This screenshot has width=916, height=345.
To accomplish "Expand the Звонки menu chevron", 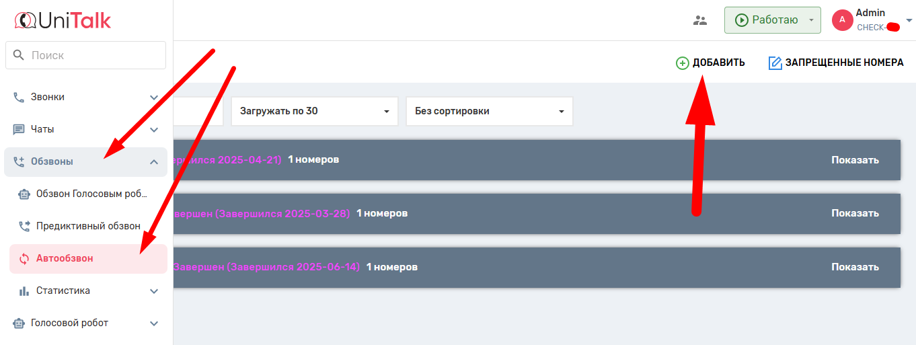I will [x=154, y=97].
